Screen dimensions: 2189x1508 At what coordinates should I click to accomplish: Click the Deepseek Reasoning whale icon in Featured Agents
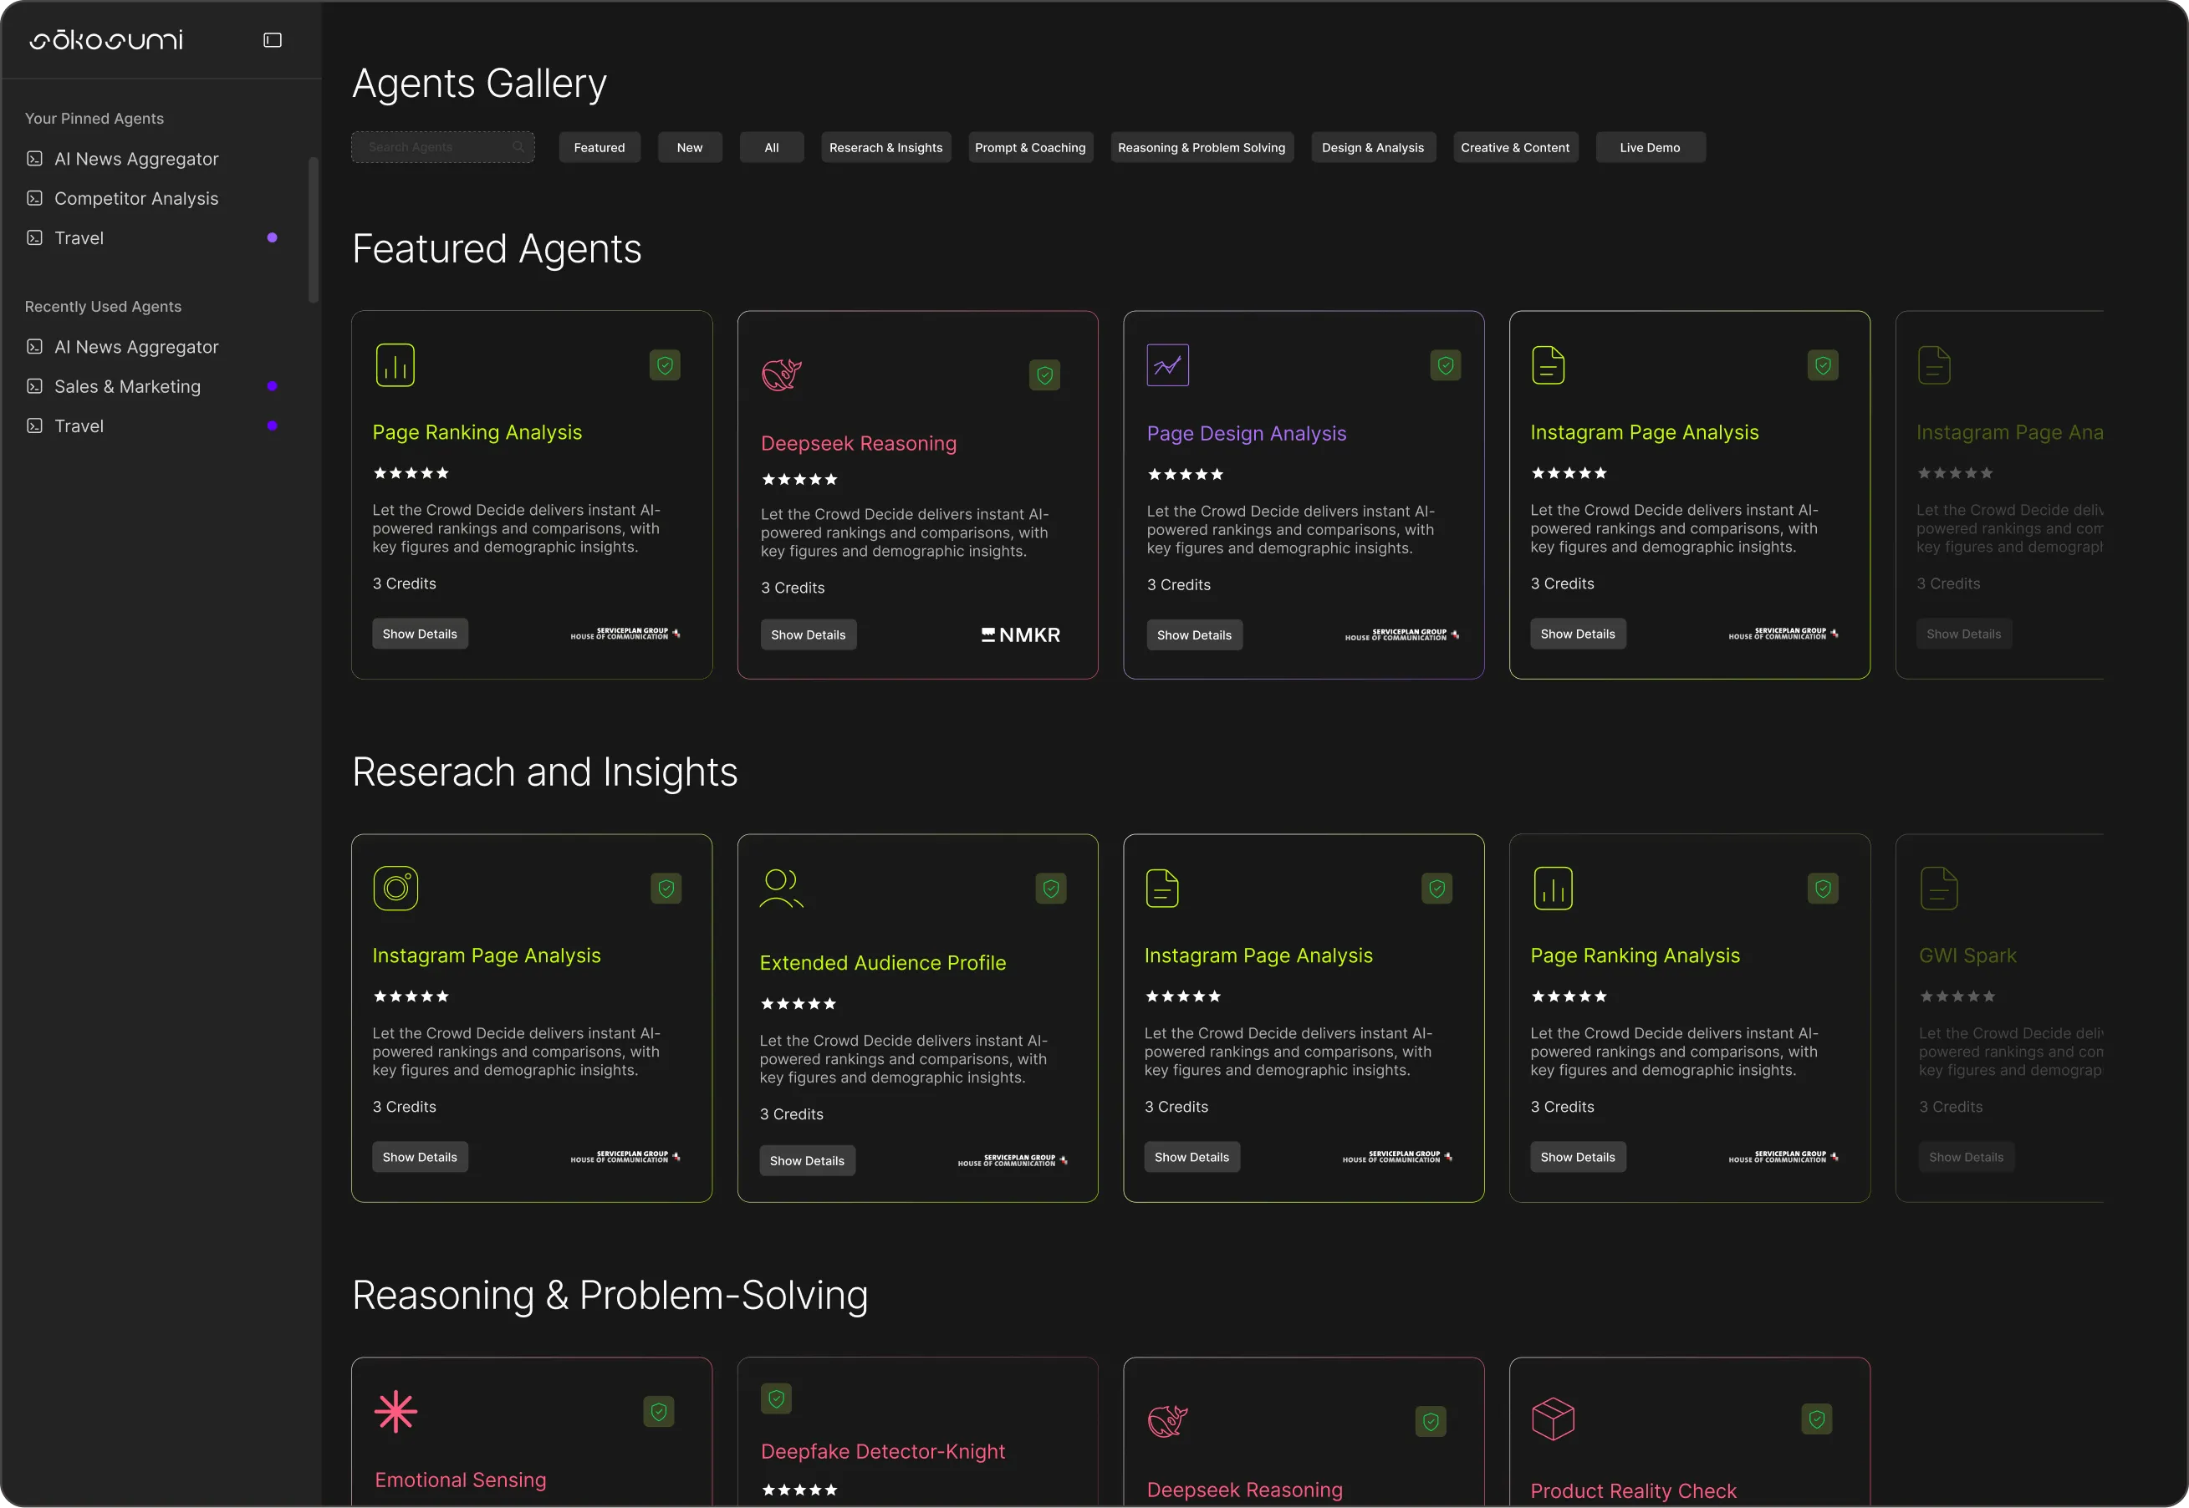coord(782,375)
